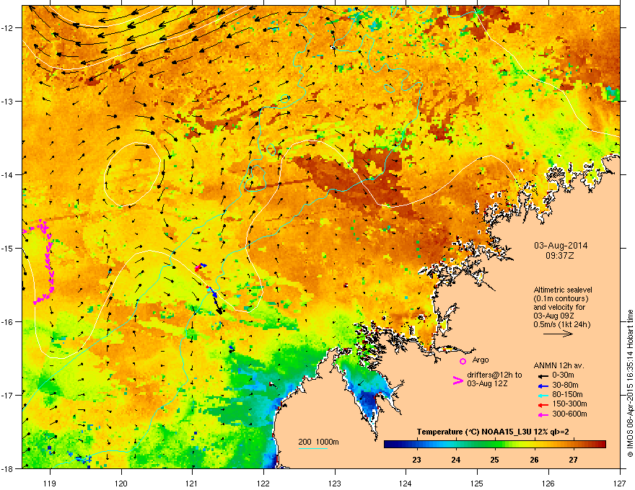This screenshot has height=490, width=635.
Task: Click the latitude axis label -16
Action: click(8, 322)
